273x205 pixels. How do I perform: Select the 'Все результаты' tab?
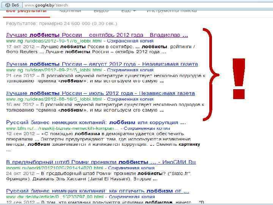26,11
